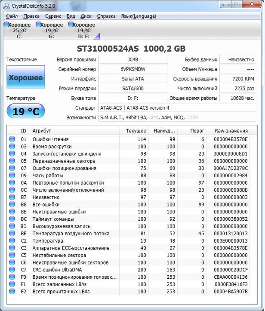Click status orb of Переназначенные сектора row
The height and width of the screenshot is (311, 265).
(12, 161)
